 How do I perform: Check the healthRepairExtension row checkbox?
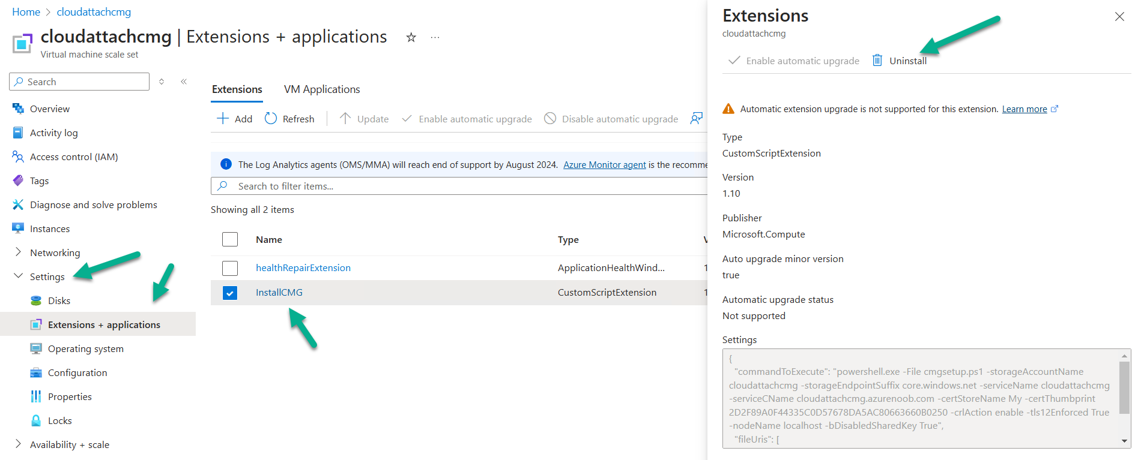point(230,268)
